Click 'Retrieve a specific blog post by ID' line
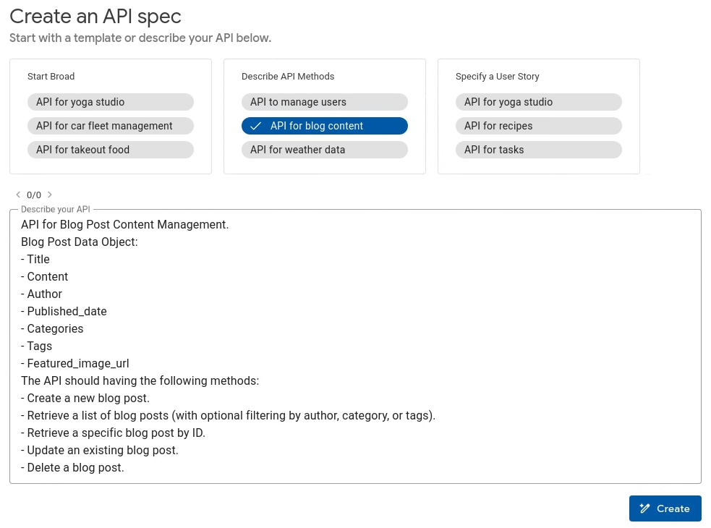 click(113, 433)
